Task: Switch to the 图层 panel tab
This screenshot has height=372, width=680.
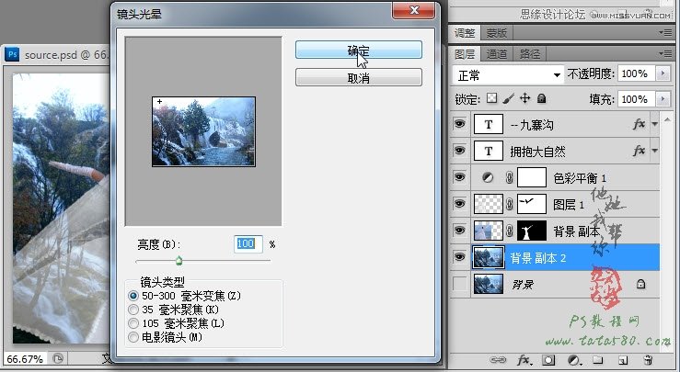Action: click(x=465, y=54)
